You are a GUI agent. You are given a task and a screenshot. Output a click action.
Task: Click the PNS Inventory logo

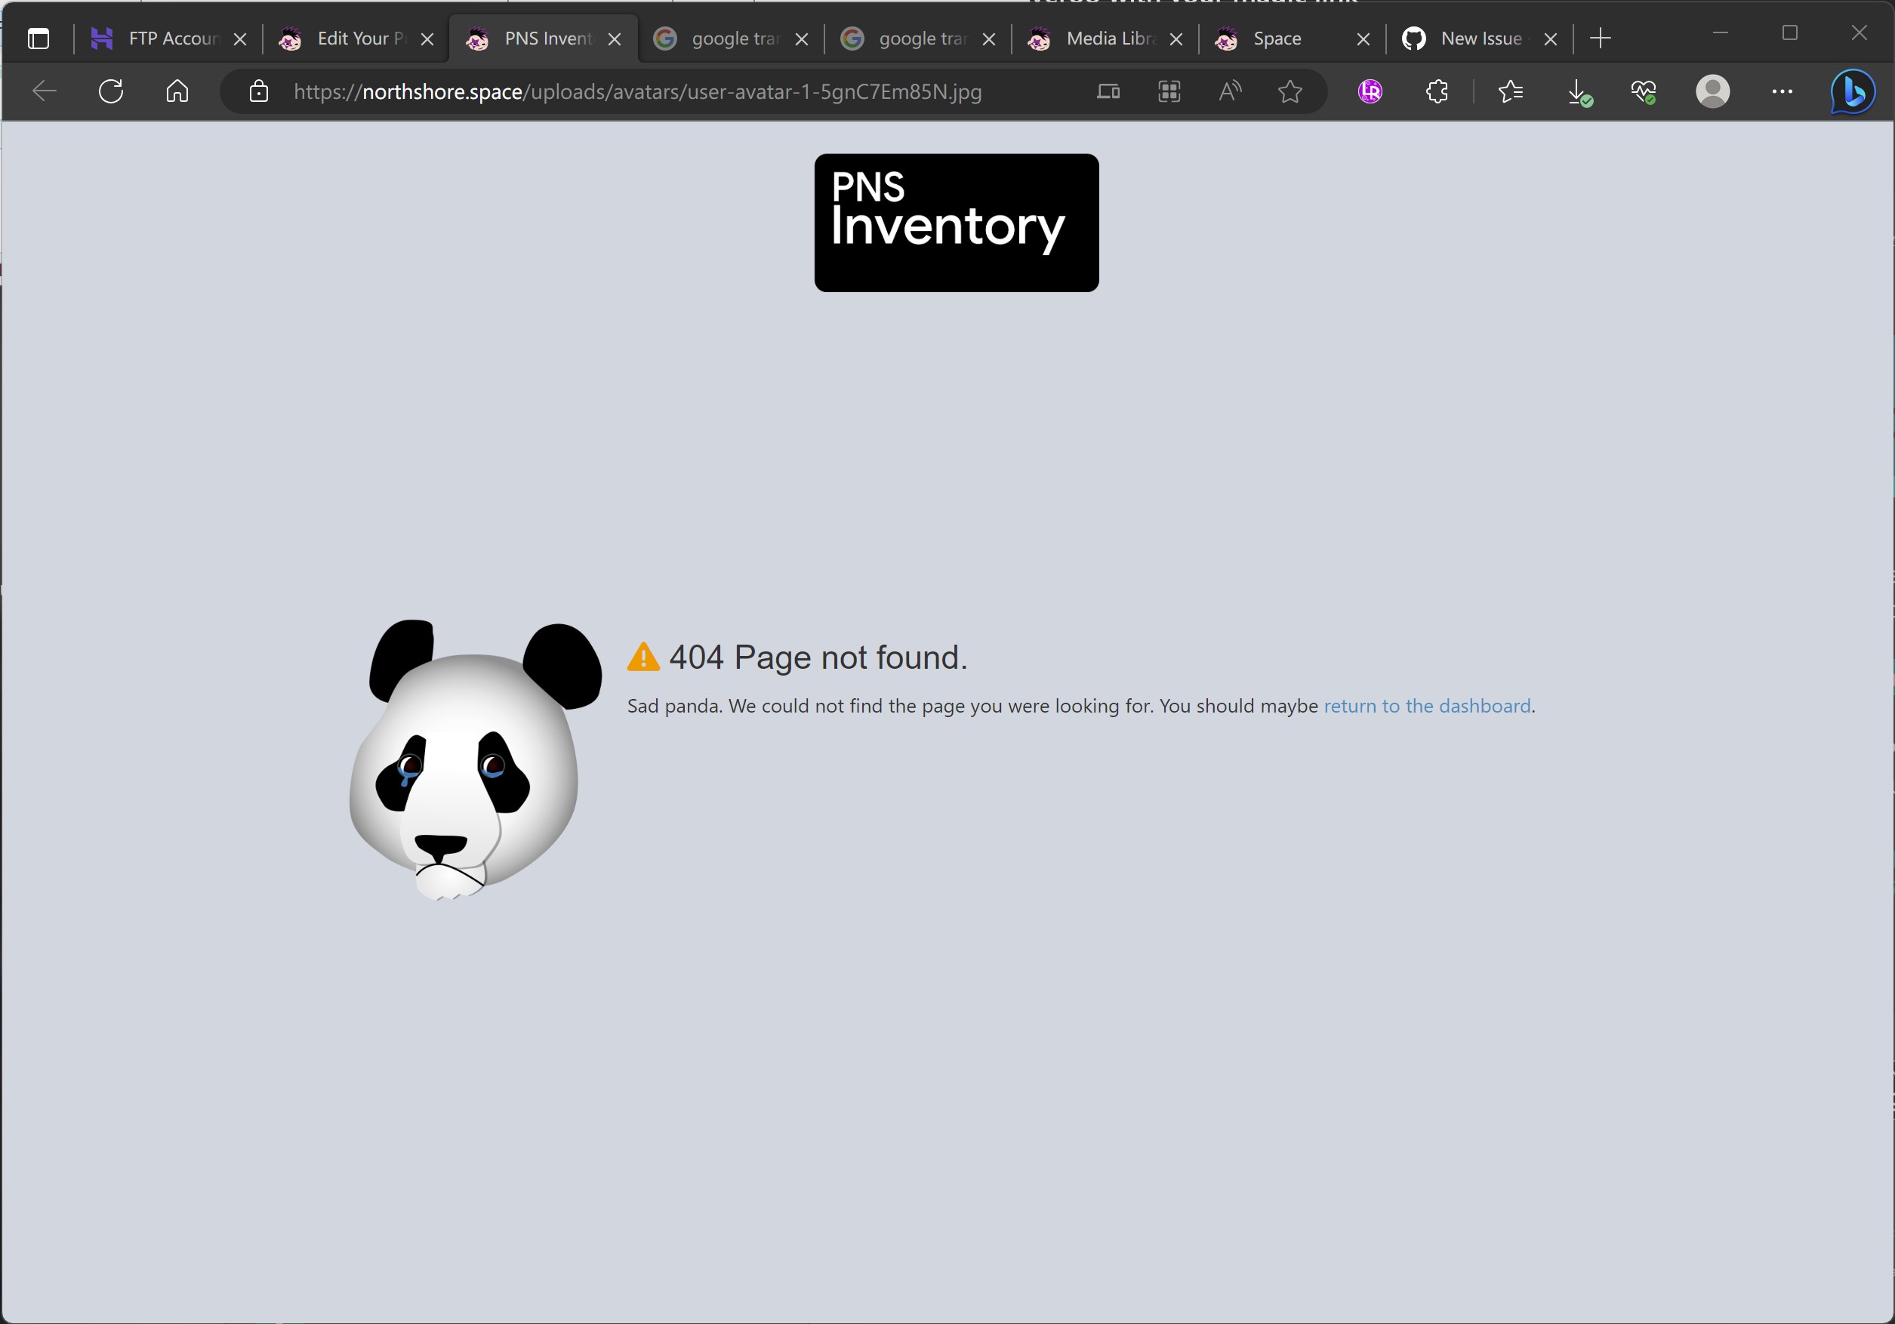point(956,222)
